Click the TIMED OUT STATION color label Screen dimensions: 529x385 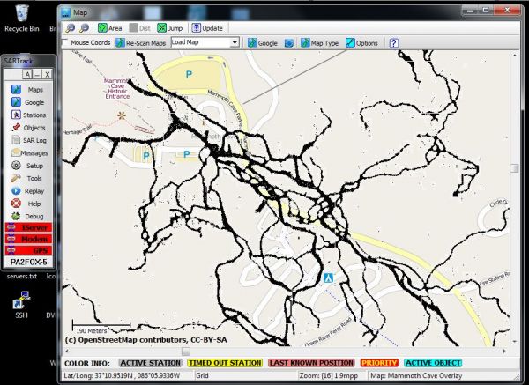point(225,363)
